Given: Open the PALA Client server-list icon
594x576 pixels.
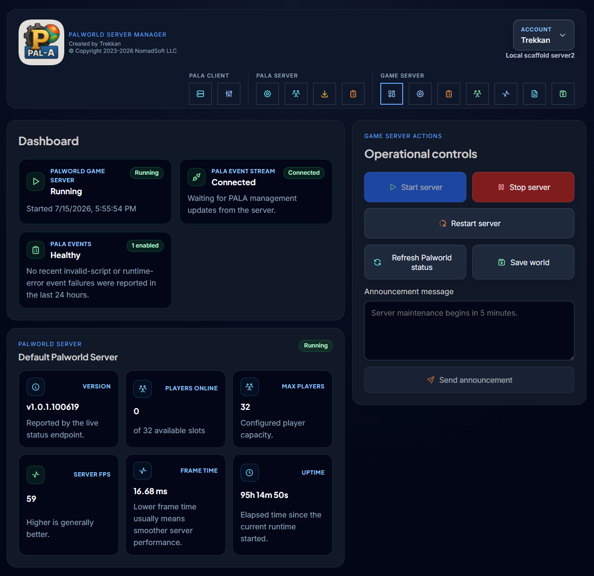Looking at the screenshot, I should 200,94.
